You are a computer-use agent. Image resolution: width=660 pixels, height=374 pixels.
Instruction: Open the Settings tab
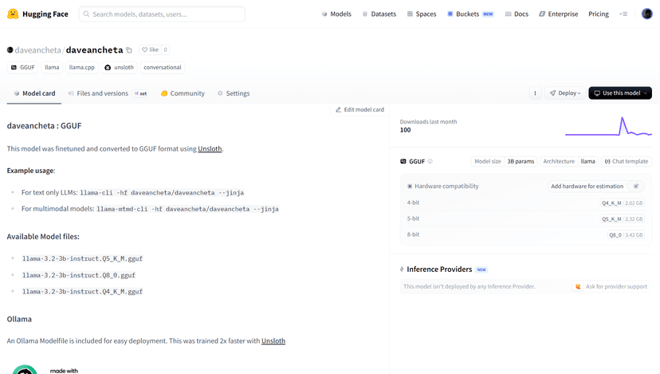pos(234,93)
